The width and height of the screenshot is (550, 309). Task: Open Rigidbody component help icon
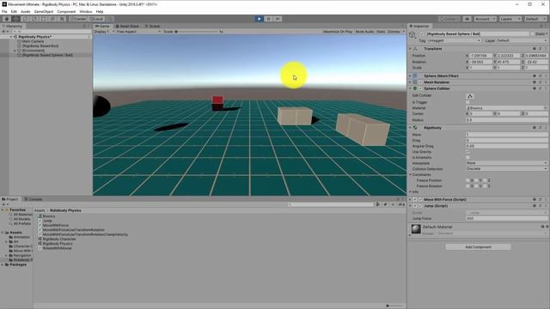[x=535, y=128]
